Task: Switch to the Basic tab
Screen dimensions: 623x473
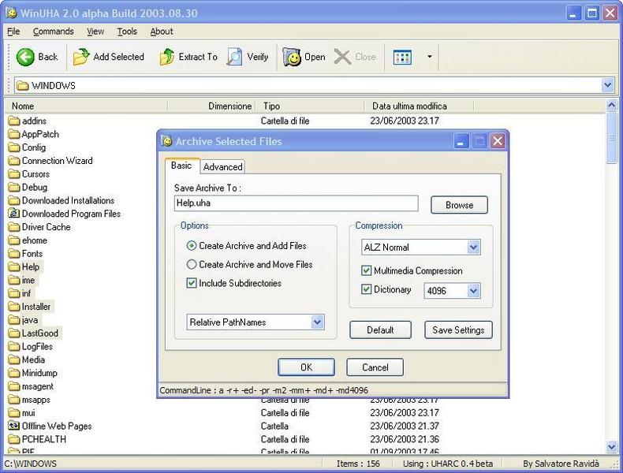Action: pyautogui.click(x=181, y=166)
